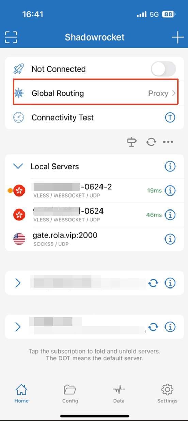
Task: Tap Hong Kong flag of the 46ms server
Action: [19, 215]
